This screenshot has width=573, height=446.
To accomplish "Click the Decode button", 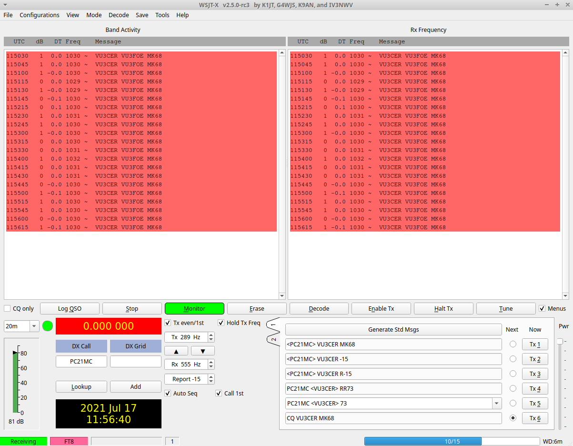I will 319,309.
